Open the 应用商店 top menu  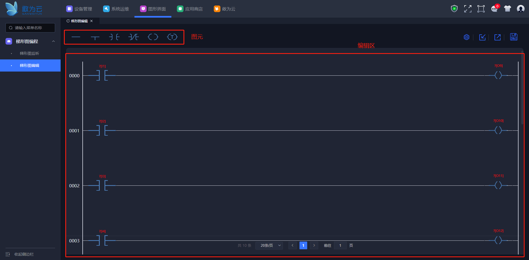point(190,9)
